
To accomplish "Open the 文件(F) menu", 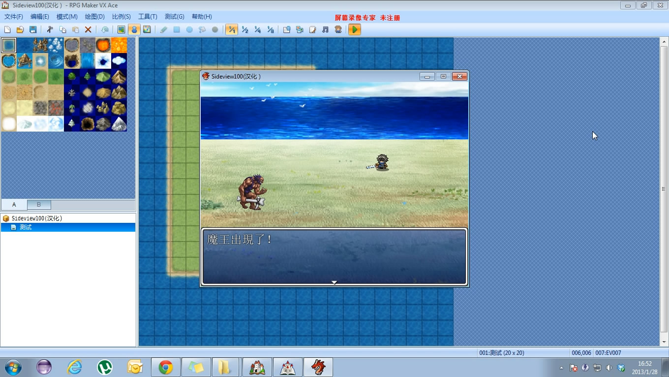I will point(14,17).
